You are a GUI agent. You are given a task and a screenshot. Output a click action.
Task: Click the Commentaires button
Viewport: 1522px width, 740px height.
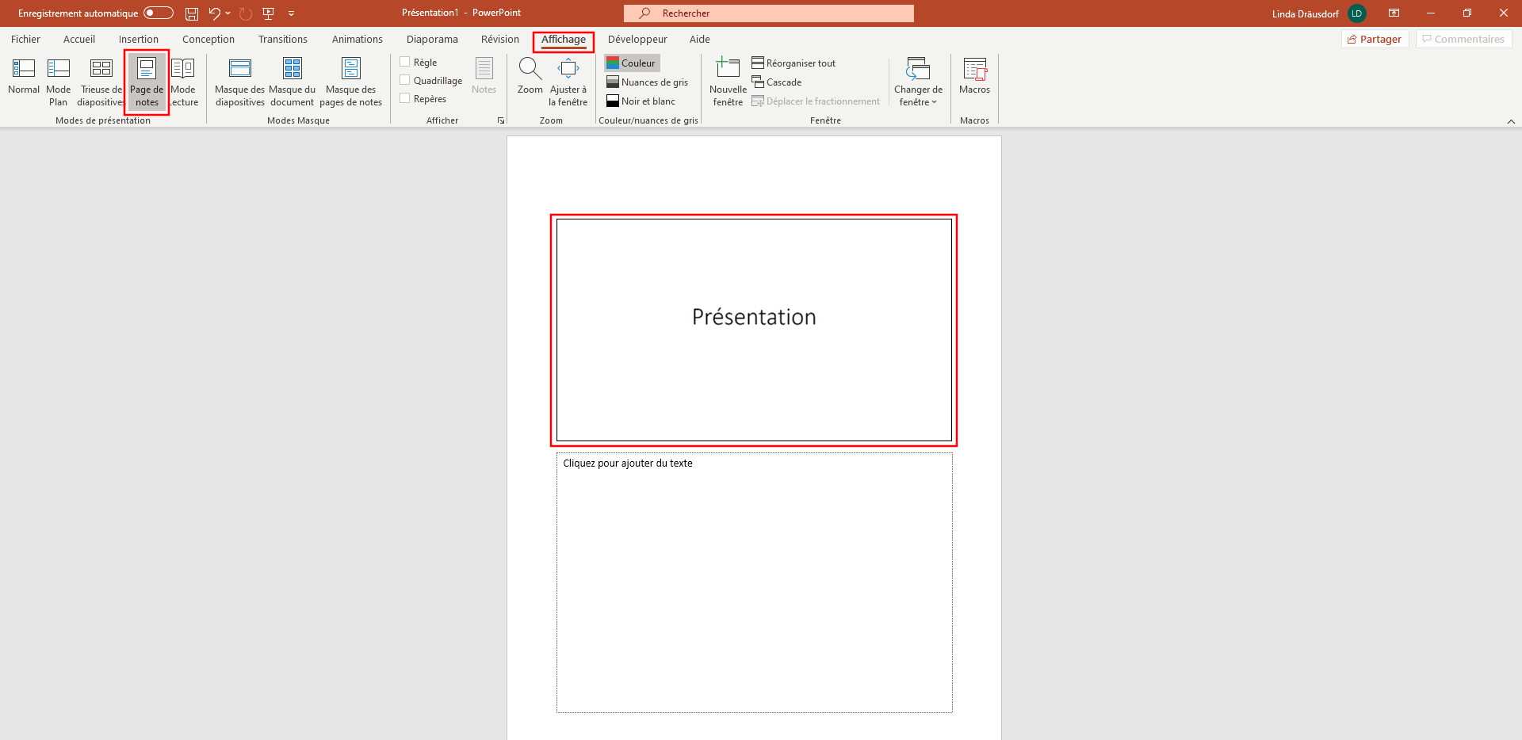[1463, 39]
